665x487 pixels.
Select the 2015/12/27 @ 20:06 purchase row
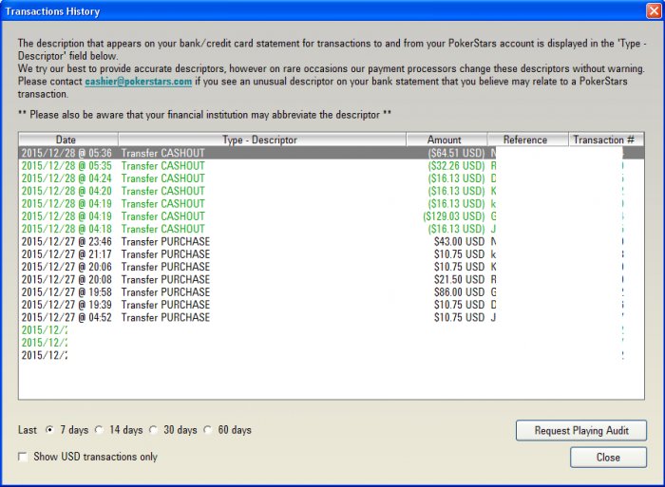(x=332, y=267)
